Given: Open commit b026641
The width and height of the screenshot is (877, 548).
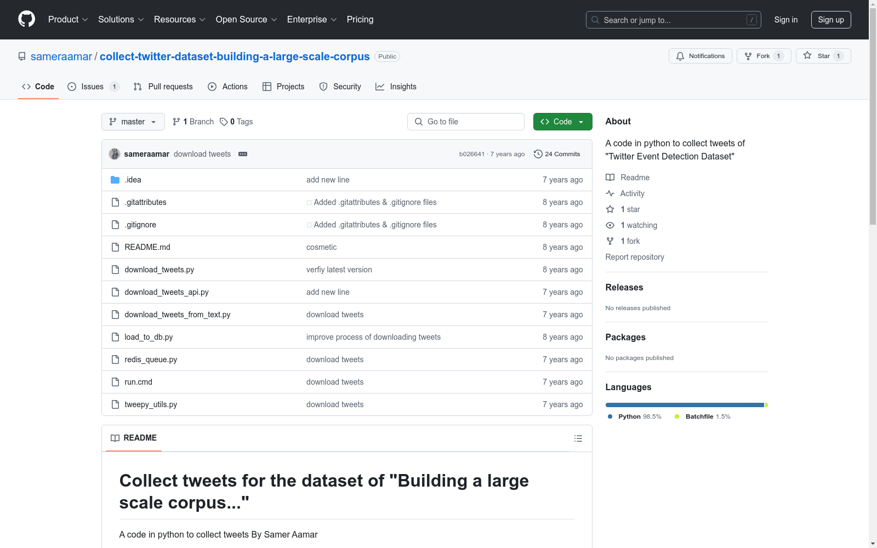Looking at the screenshot, I should tap(472, 154).
